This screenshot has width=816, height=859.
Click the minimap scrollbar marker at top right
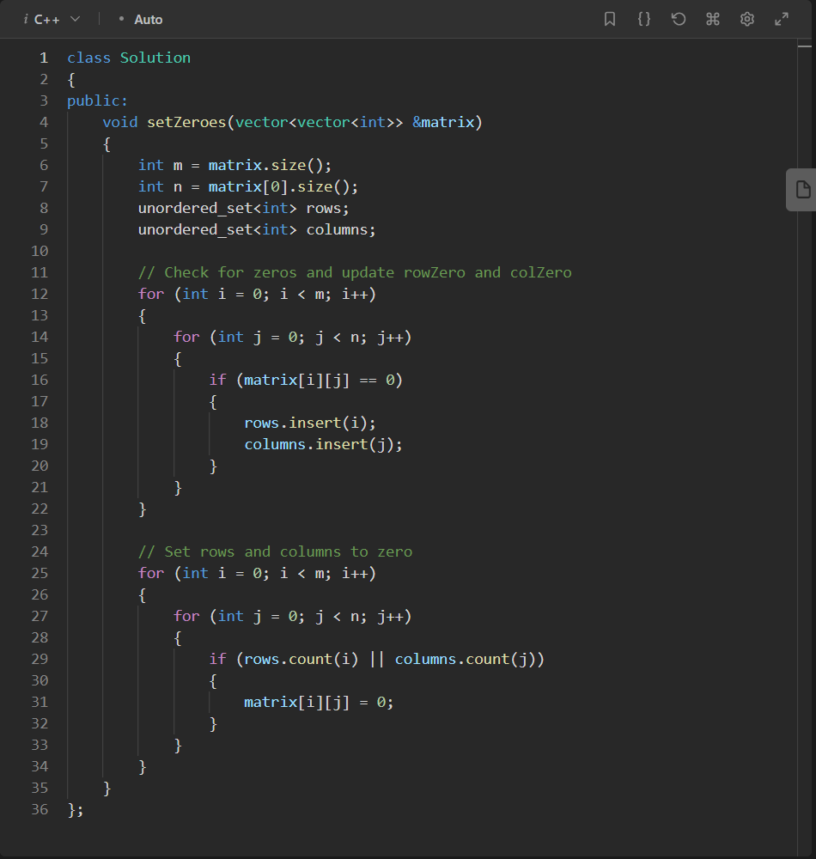pos(805,46)
